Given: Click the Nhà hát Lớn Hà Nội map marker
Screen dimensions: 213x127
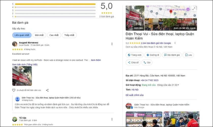Looking at the screenshot, I should point(188,9).
